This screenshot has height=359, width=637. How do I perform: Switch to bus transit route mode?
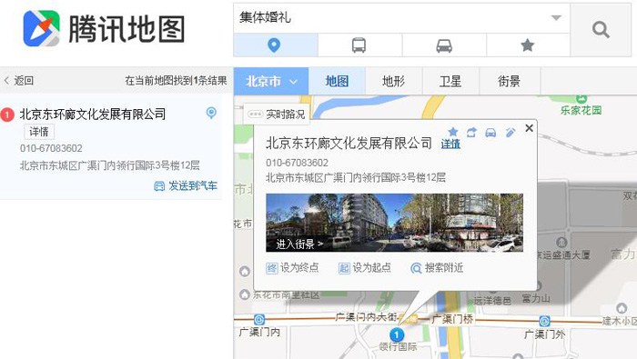(359, 45)
